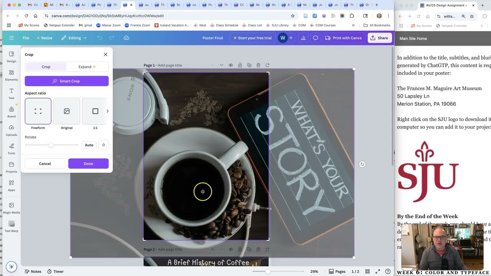
Task: Open the File menu
Action: coord(26,38)
